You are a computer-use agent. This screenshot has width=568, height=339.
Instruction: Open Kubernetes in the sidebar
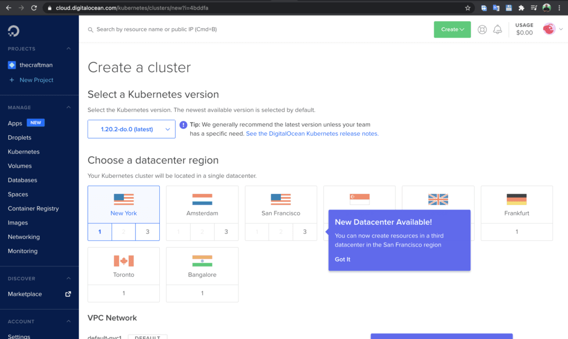[x=23, y=152]
